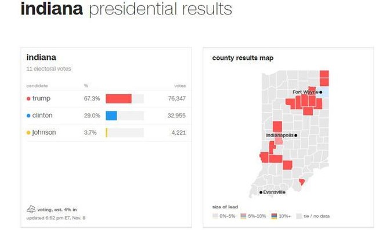Select the trump candidate name
This screenshot has width=386, height=230.
pyautogui.click(x=41, y=98)
